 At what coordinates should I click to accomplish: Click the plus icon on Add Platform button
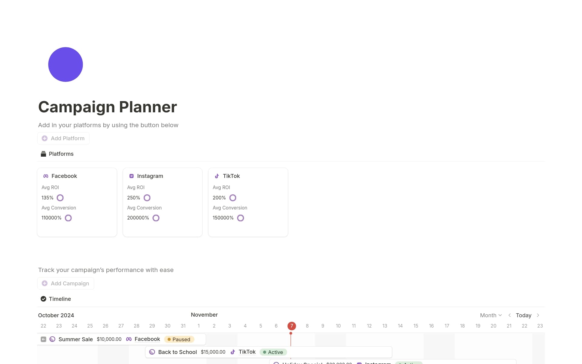click(45, 138)
